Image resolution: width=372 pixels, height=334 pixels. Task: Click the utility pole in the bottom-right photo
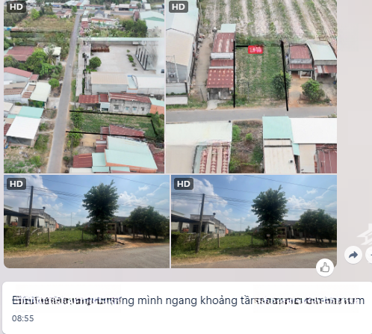click(x=200, y=223)
